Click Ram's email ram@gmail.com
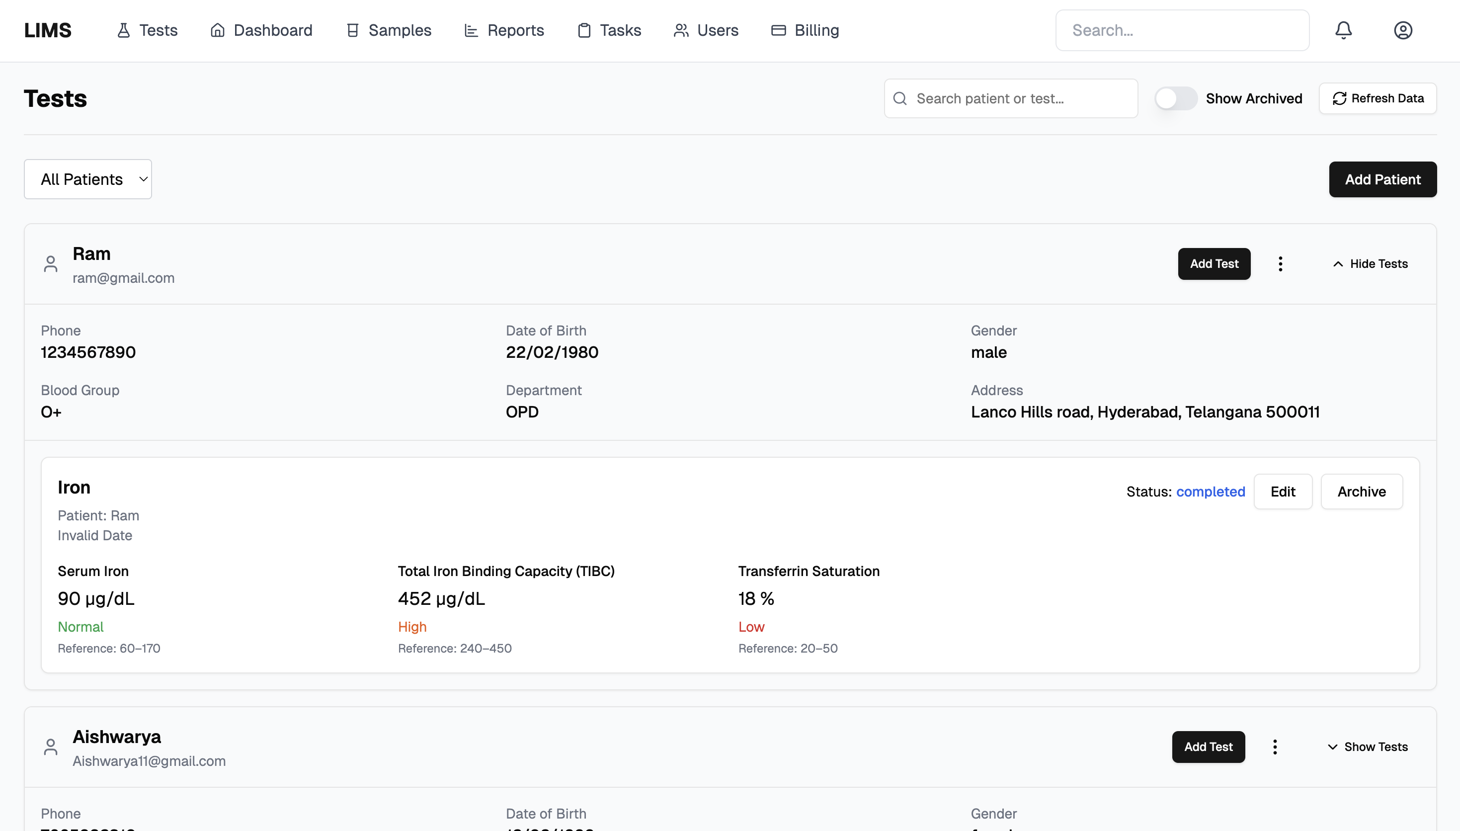 click(x=123, y=278)
